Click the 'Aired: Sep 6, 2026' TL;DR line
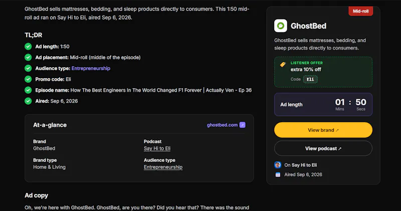 click(56, 101)
